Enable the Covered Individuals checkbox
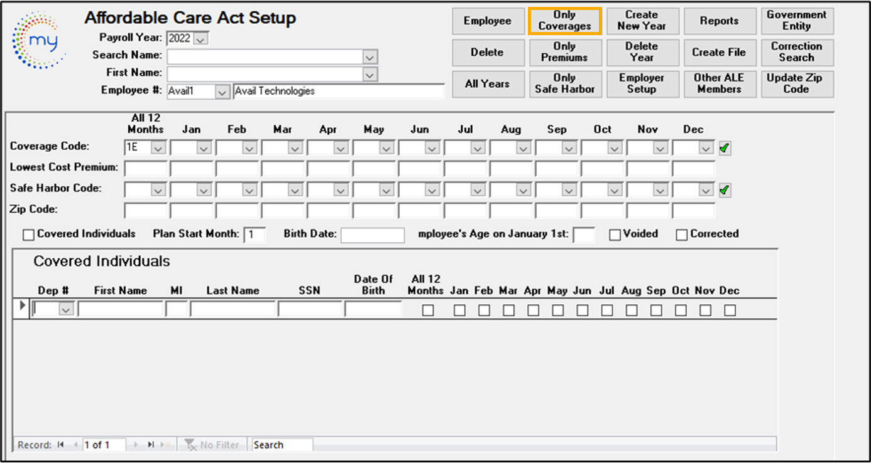The height and width of the screenshot is (463, 871). 28,235
